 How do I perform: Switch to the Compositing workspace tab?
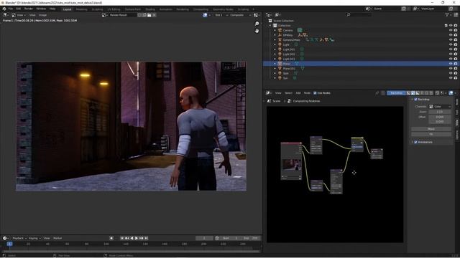click(x=201, y=9)
